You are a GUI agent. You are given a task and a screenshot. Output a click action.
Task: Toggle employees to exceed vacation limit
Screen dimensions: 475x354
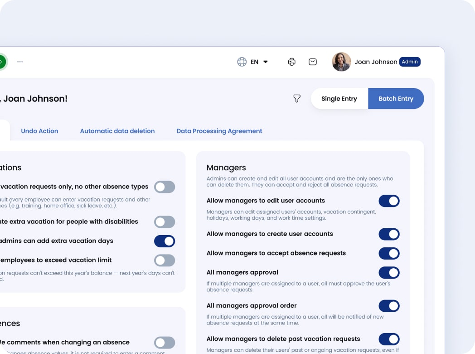(164, 260)
